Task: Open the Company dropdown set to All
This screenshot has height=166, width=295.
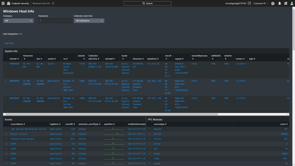Action: coord(18,21)
